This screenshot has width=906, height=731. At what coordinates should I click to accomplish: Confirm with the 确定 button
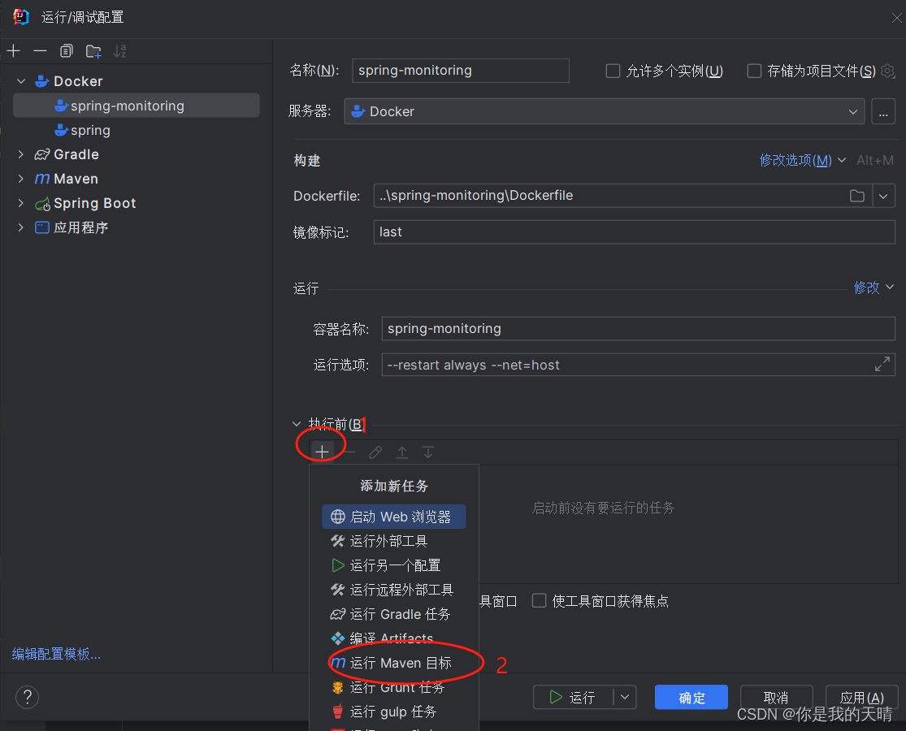(x=691, y=697)
